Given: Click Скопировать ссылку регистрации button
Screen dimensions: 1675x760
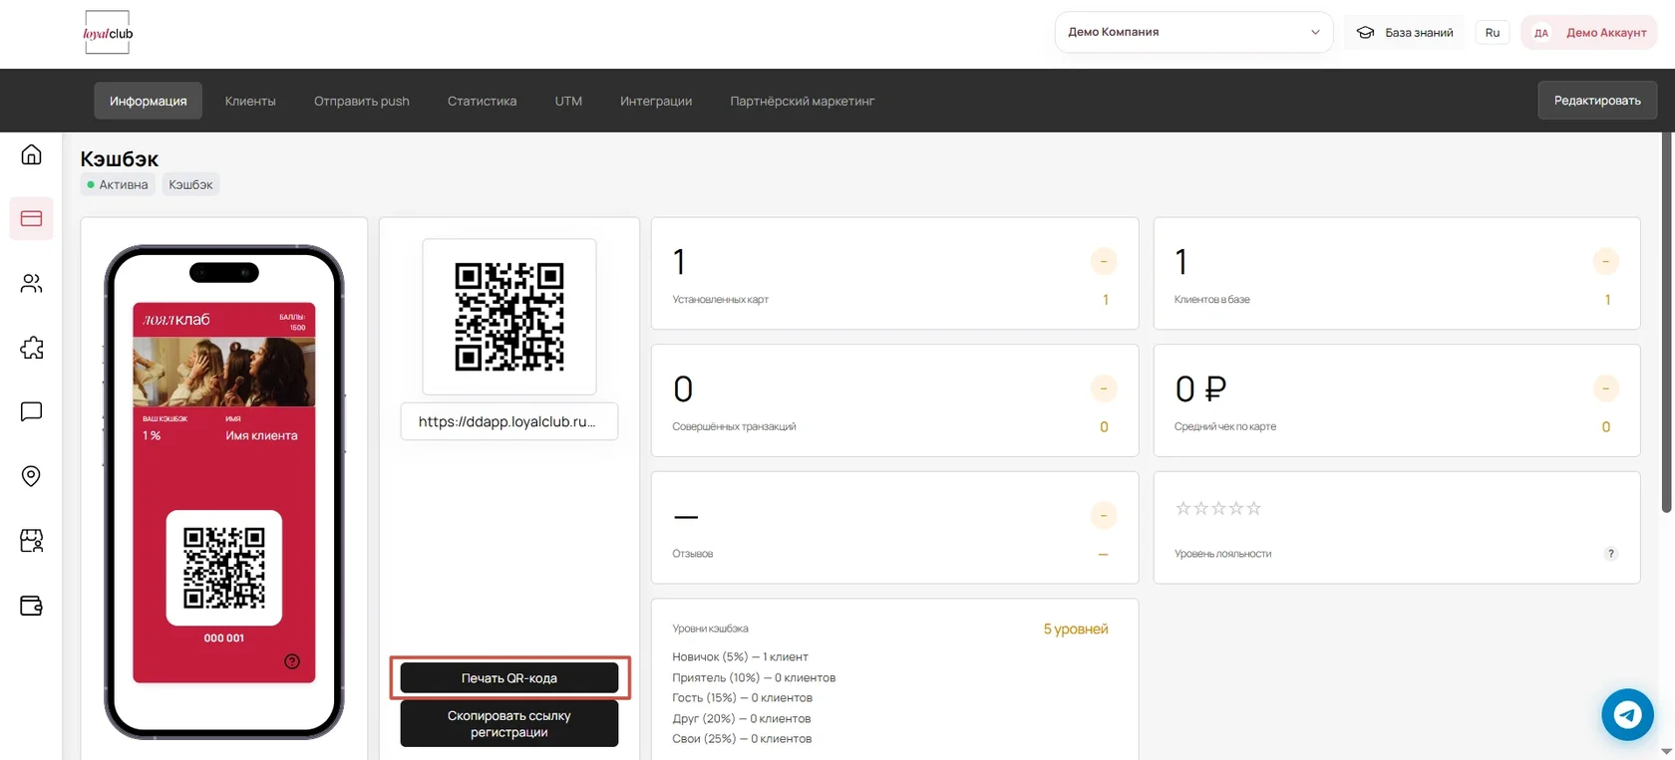Looking at the screenshot, I should [x=509, y=724].
